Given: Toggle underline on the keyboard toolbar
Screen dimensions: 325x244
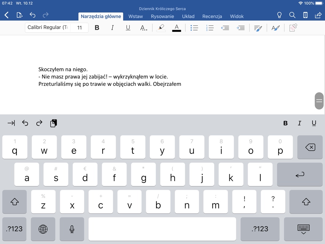Looking at the screenshot, I should click(x=314, y=123).
